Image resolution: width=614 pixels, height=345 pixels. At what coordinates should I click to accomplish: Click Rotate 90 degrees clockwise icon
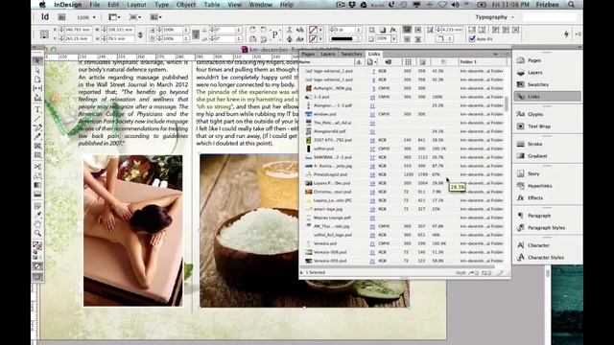click(252, 30)
